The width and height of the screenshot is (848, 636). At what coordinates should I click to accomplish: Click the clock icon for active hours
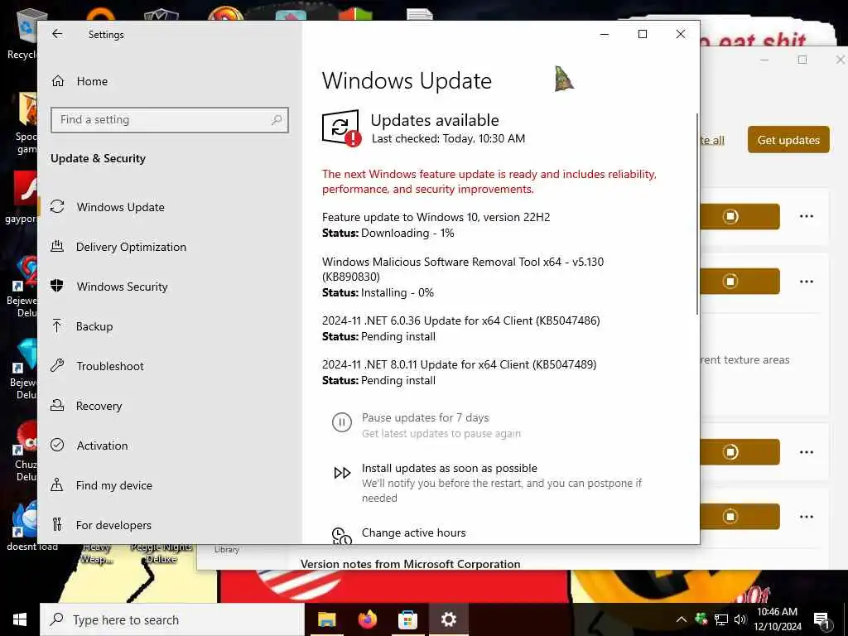click(x=342, y=536)
